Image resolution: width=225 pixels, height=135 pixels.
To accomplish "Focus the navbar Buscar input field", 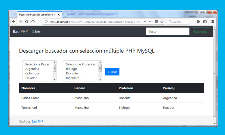I will point(167,32).
